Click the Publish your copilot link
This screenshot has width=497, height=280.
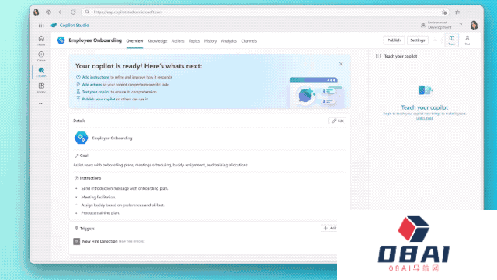click(x=99, y=99)
